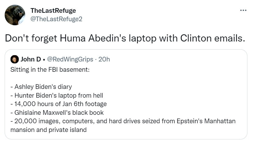Open TheLastRefuge display name link
The width and height of the screenshot is (253, 146).
pyautogui.click(x=53, y=11)
